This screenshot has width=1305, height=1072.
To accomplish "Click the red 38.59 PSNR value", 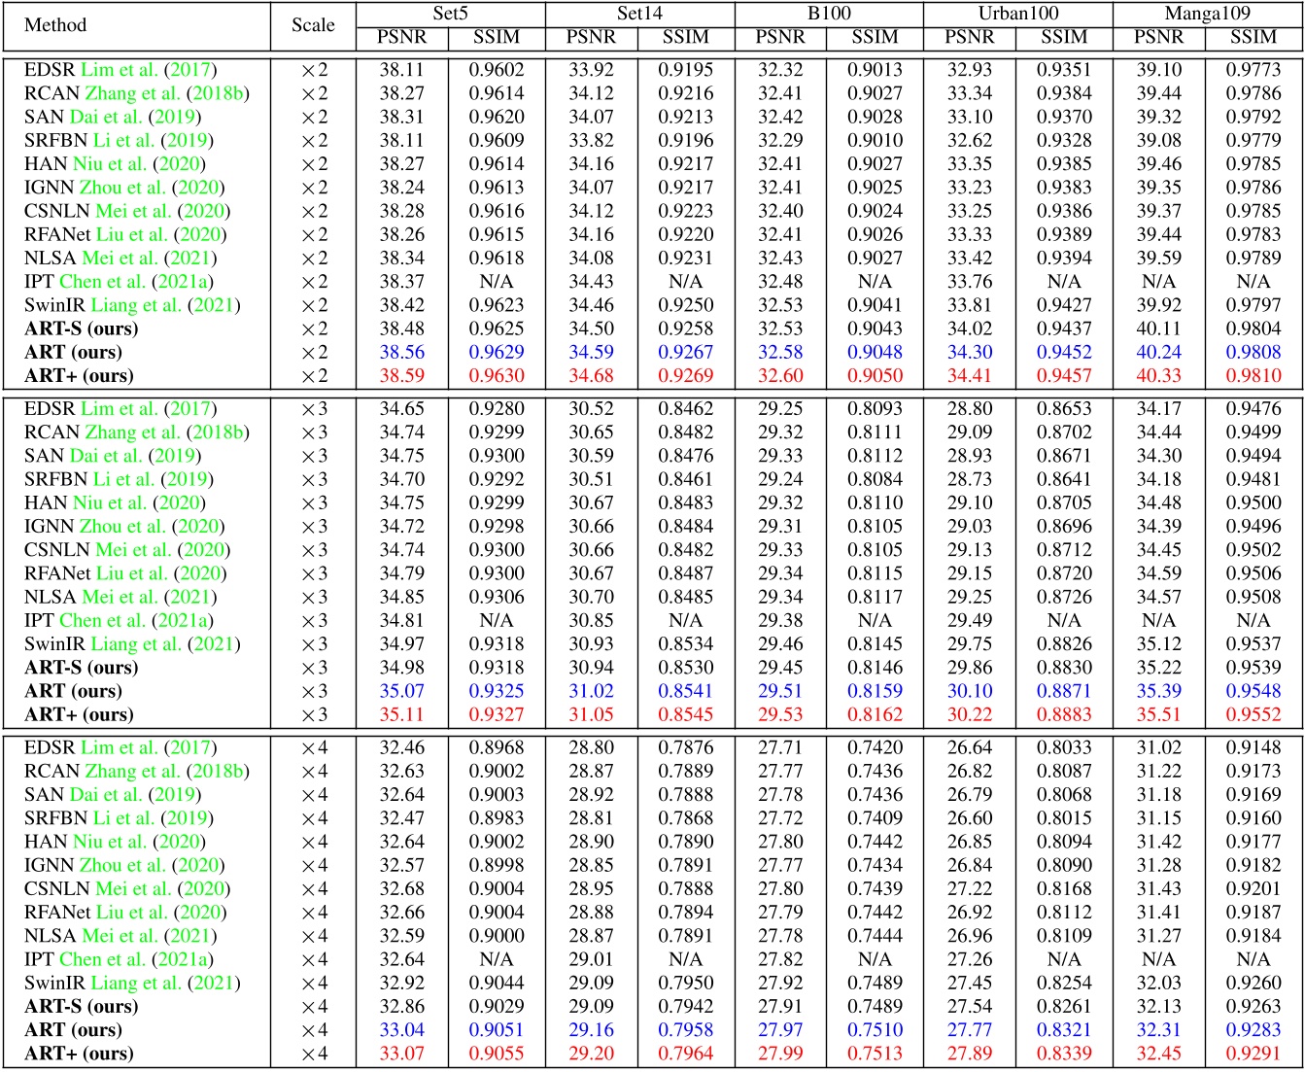I will tap(401, 376).
